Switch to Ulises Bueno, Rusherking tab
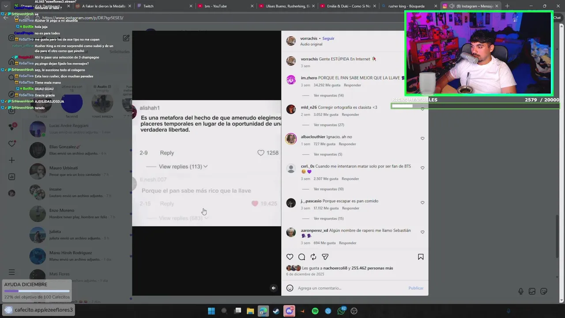Image resolution: width=565 pixels, height=318 pixels. (287, 6)
